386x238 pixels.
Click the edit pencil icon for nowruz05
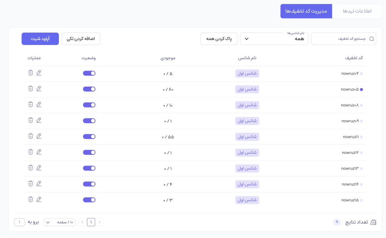pyautogui.click(x=39, y=88)
